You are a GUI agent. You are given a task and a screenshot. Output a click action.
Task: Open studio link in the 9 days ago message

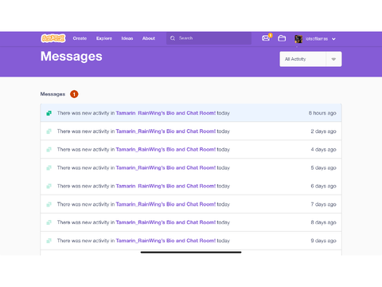point(166,241)
